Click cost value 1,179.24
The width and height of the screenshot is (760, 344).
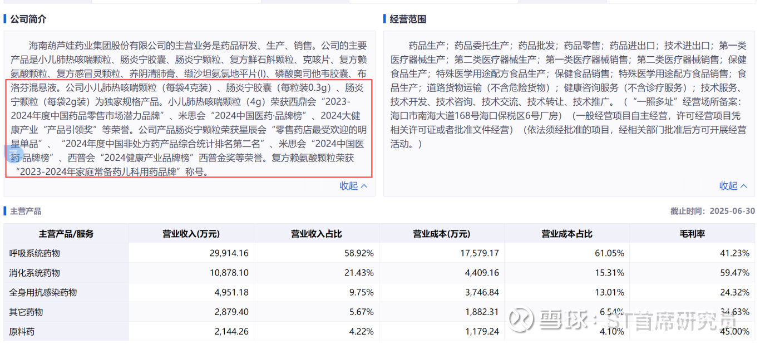pos(482,331)
